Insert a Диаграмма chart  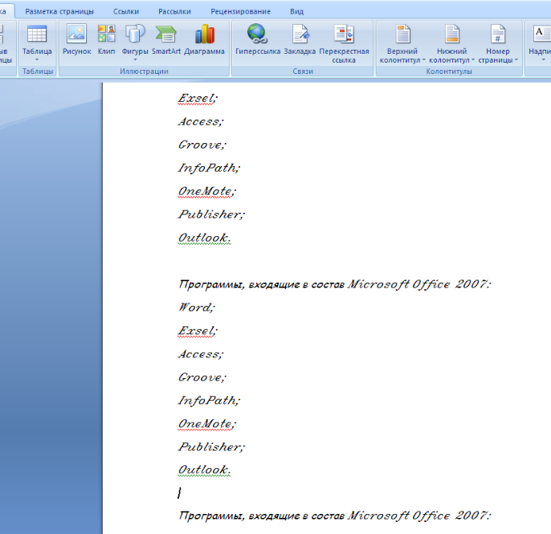click(x=204, y=40)
